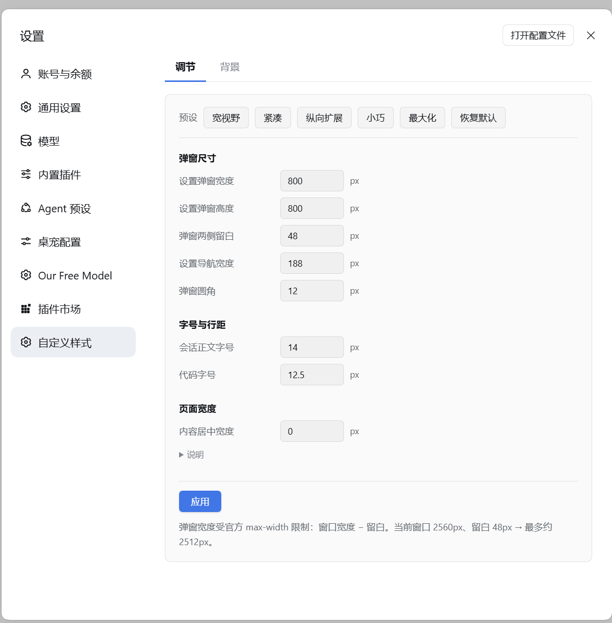Click the gear icon beside 自定义样式
The image size is (612, 623).
[26, 343]
